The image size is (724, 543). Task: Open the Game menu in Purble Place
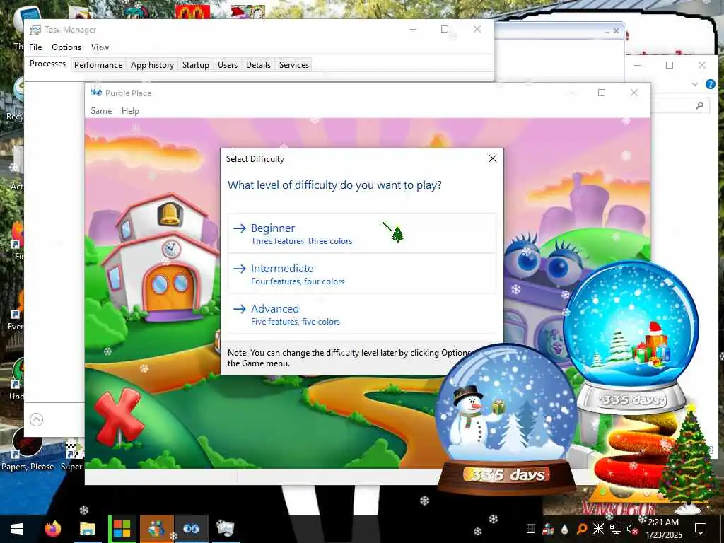(100, 111)
